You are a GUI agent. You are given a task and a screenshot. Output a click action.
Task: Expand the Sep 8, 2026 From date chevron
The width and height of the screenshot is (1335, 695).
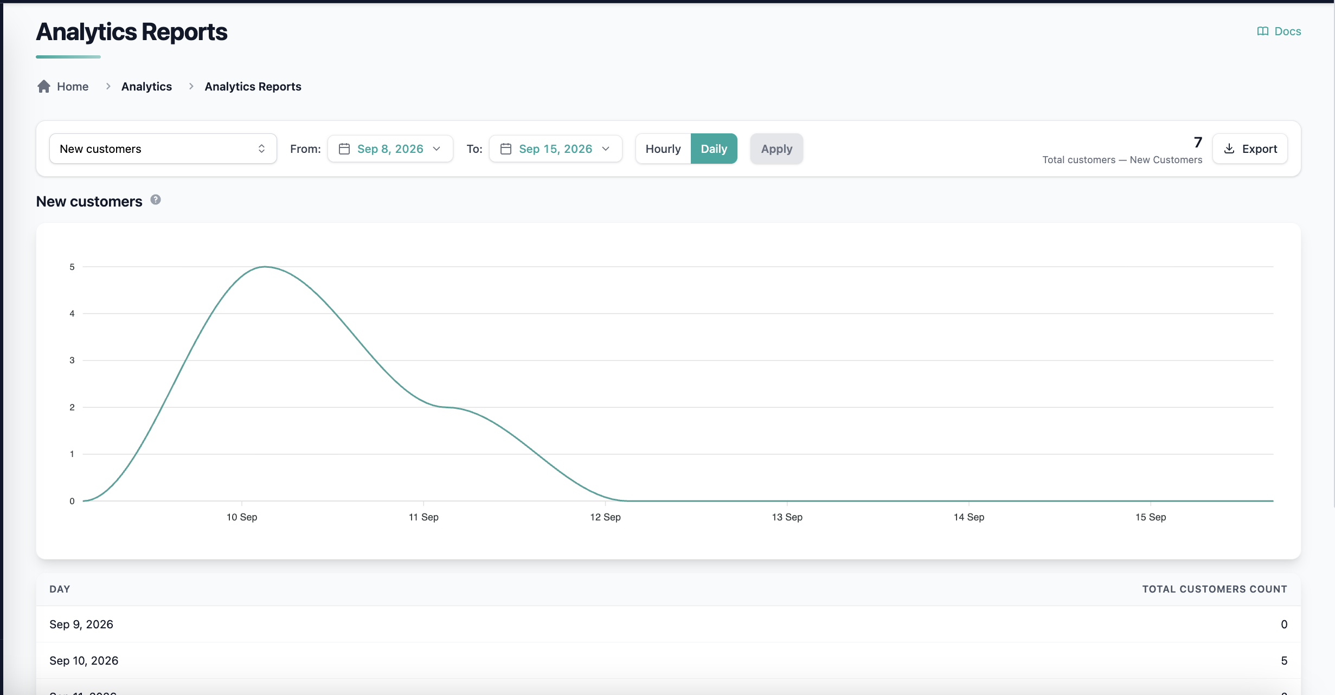437,149
